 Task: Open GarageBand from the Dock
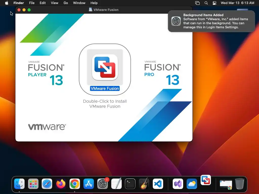click(144, 184)
